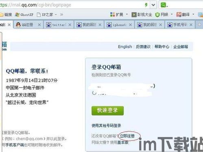Open the 企业邮箱 enterprise mail link
203x152 pixels.
click(181, 47)
